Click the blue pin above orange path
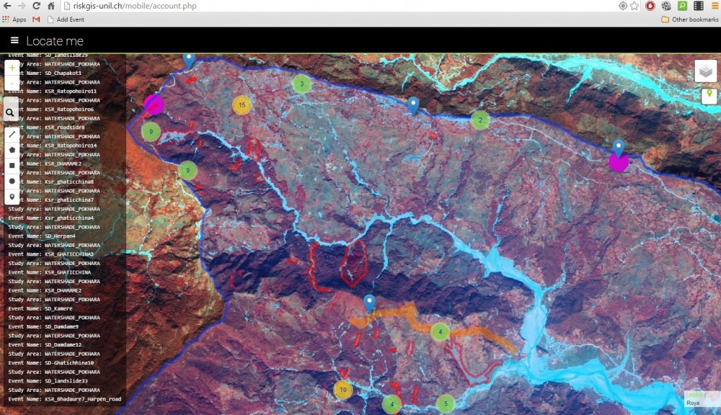721x415 pixels. click(369, 303)
